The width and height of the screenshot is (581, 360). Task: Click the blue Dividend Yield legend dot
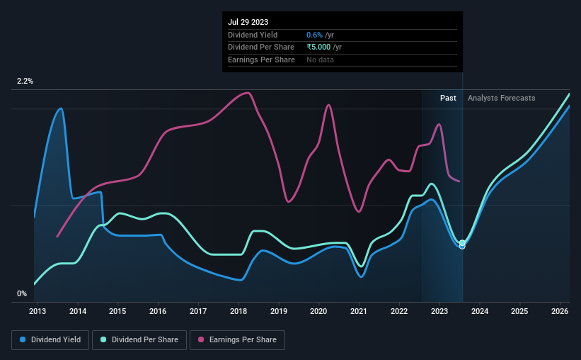[x=23, y=339]
